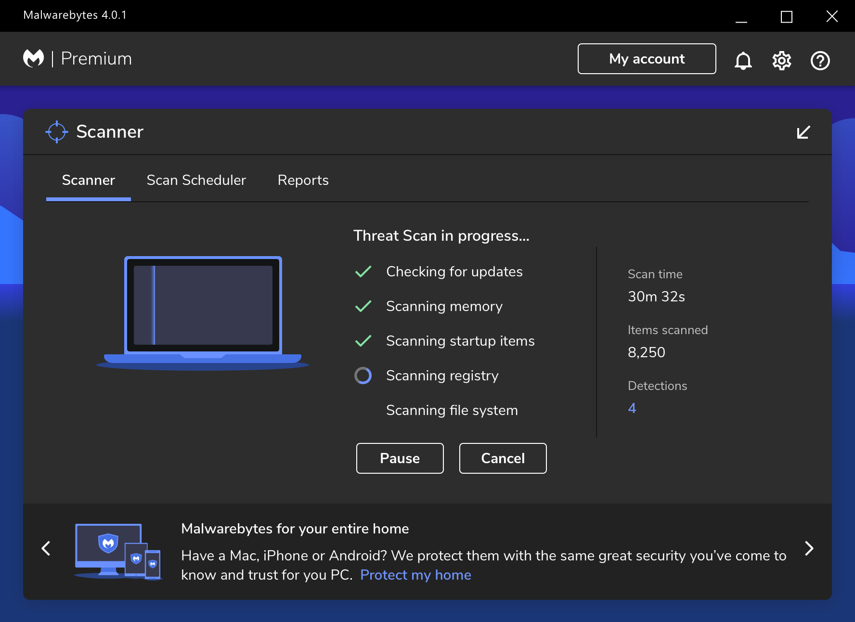Go to the previous promo with left chevron
The height and width of the screenshot is (622, 855).
point(46,548)
